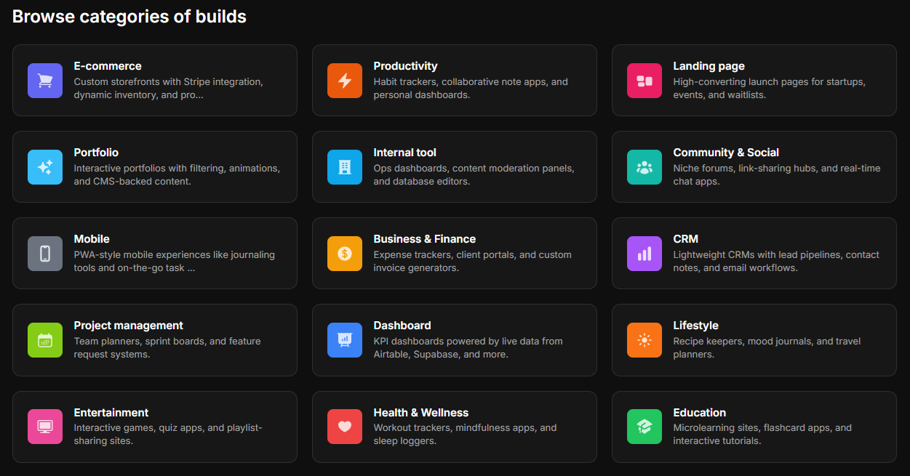Click the pink Landing page icon

click(644, 81)
